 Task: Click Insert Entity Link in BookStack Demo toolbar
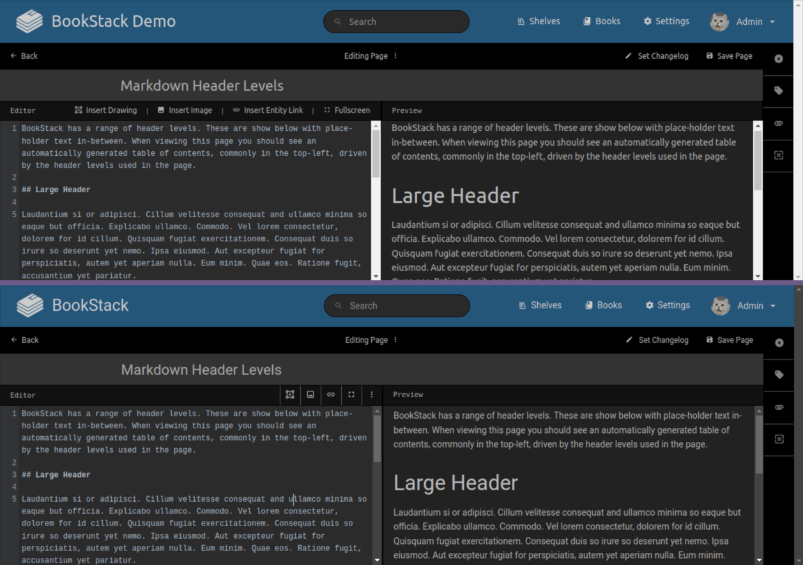[x=268, y=110]
